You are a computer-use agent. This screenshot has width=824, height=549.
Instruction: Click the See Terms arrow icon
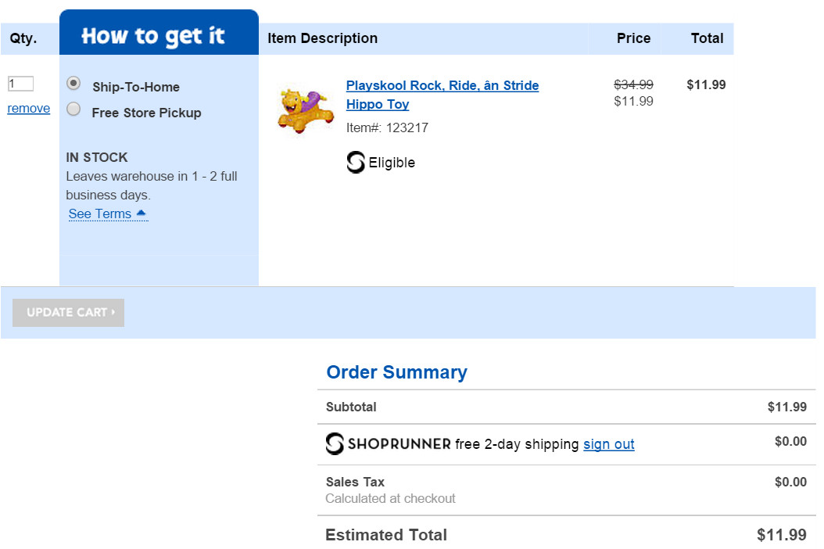[141, 213]
